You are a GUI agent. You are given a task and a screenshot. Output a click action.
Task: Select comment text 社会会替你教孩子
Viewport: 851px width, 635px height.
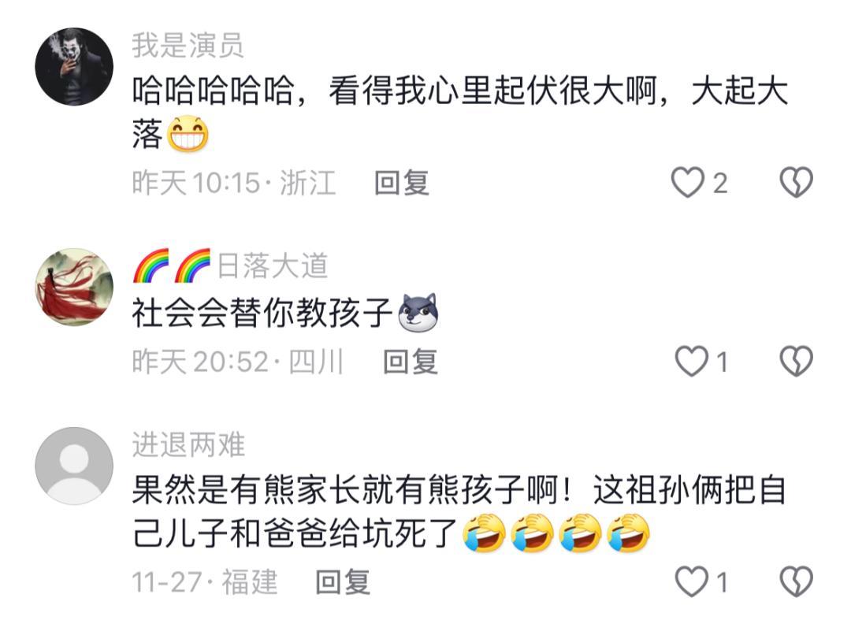pyautogui.click(x=262, y=313)
